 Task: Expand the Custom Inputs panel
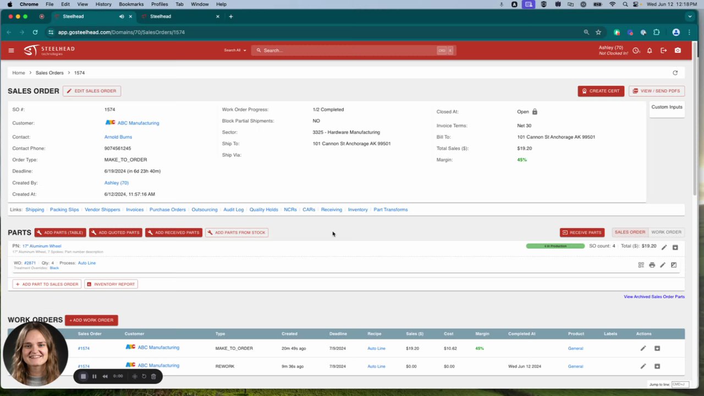(x=667, y=107)
